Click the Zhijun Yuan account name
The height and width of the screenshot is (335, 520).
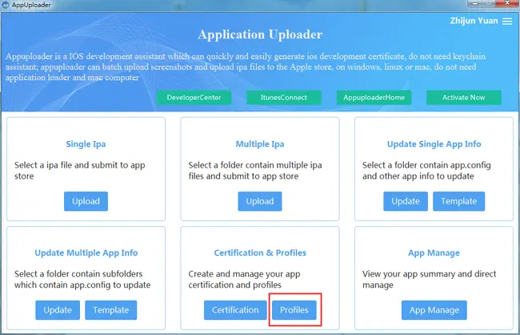474,21
